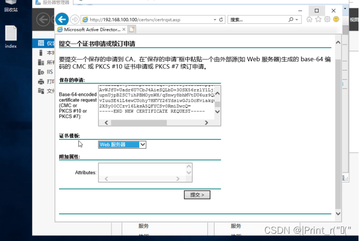Select the Microsoft Active Directory tab
Screen dimensions: 359x241
91,30
